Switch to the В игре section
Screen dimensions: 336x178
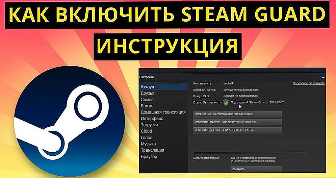pyautogui.click(x=147, y=106)
